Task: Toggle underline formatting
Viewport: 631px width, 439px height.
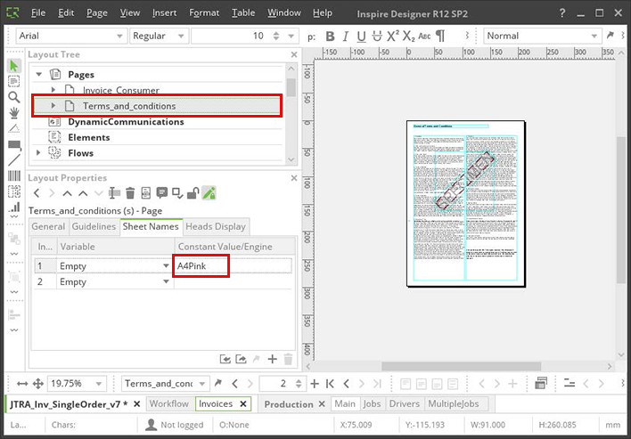Action: pos(361,37)
